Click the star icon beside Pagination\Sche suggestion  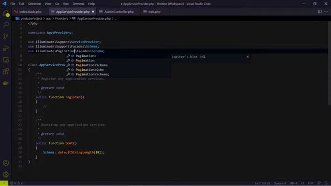point(72,70)
